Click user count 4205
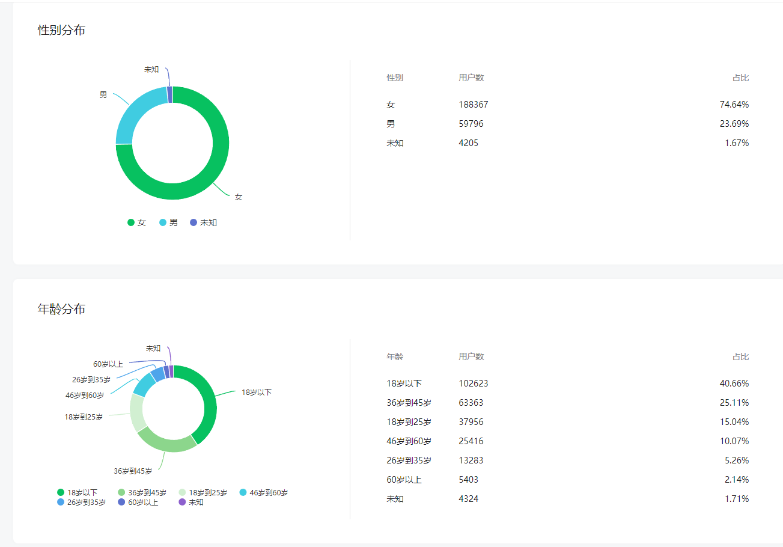Viewport: 783px width, 547px height. [469, 143]
